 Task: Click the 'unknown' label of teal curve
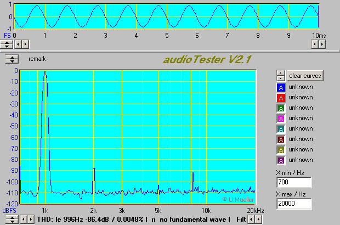(301, 128)
